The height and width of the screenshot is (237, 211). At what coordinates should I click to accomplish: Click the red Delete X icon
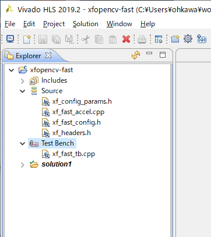point(126,39)
